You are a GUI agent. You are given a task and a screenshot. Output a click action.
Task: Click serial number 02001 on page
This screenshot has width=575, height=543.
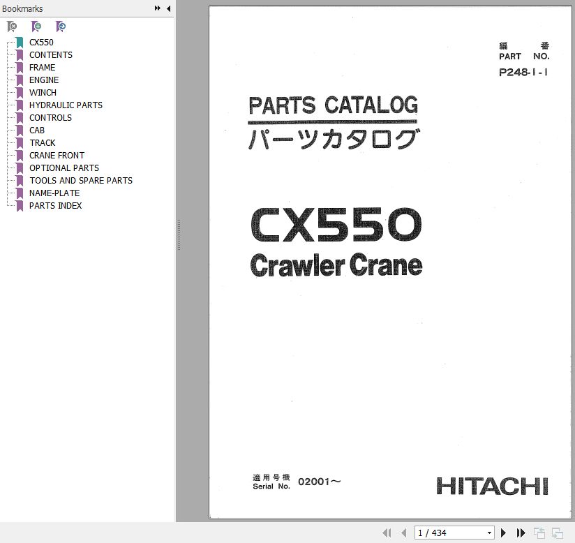click(320, 482)
